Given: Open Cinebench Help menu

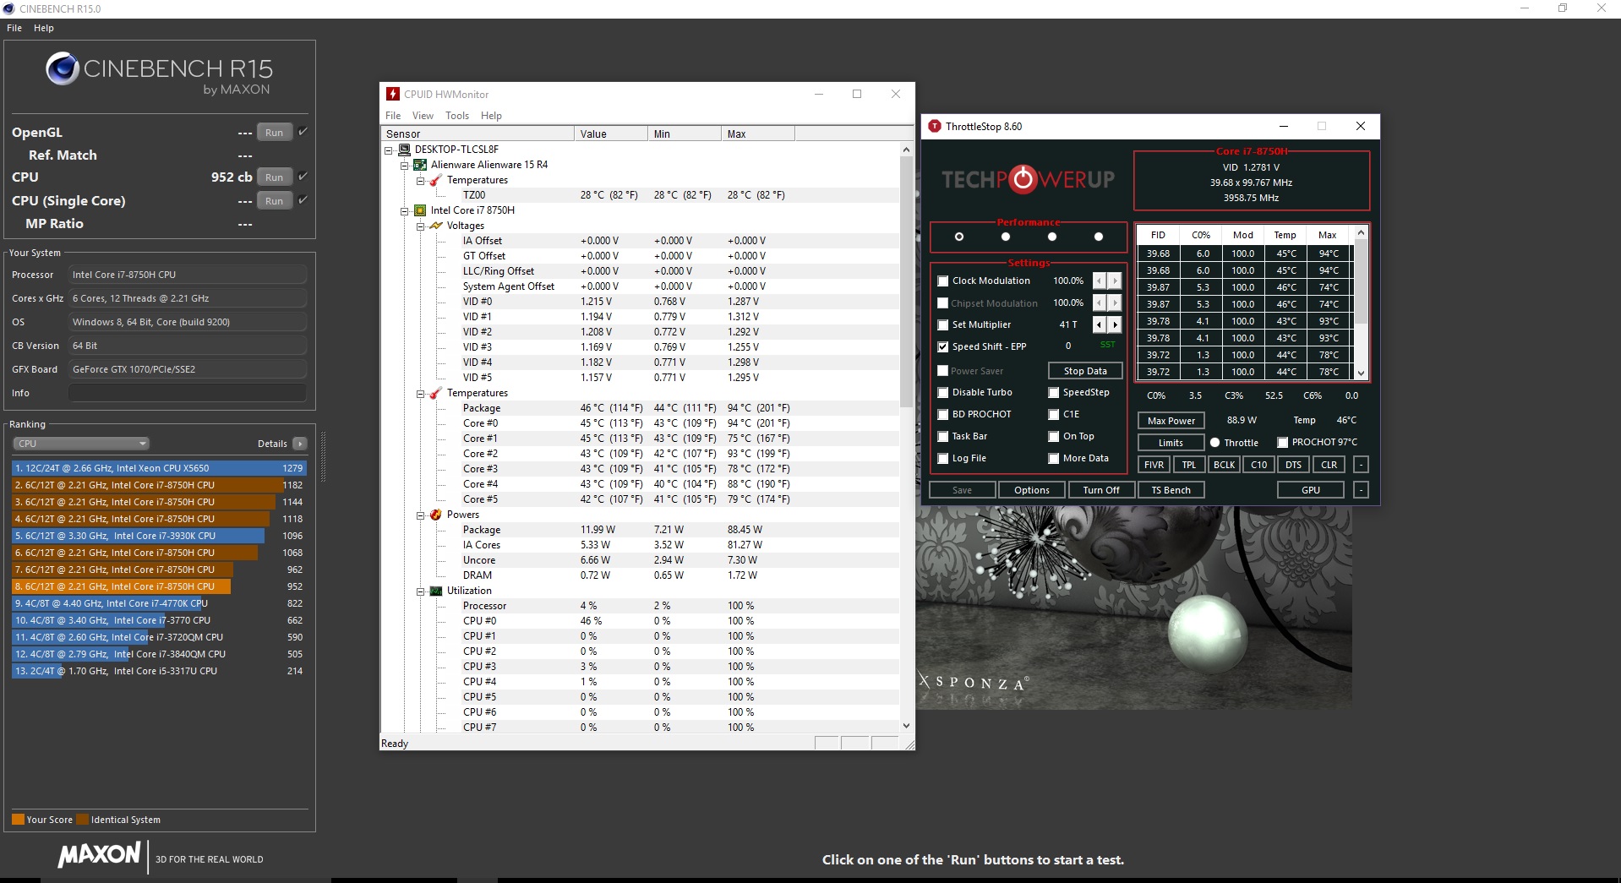Looking at the screenshot, I should [44, 28].
